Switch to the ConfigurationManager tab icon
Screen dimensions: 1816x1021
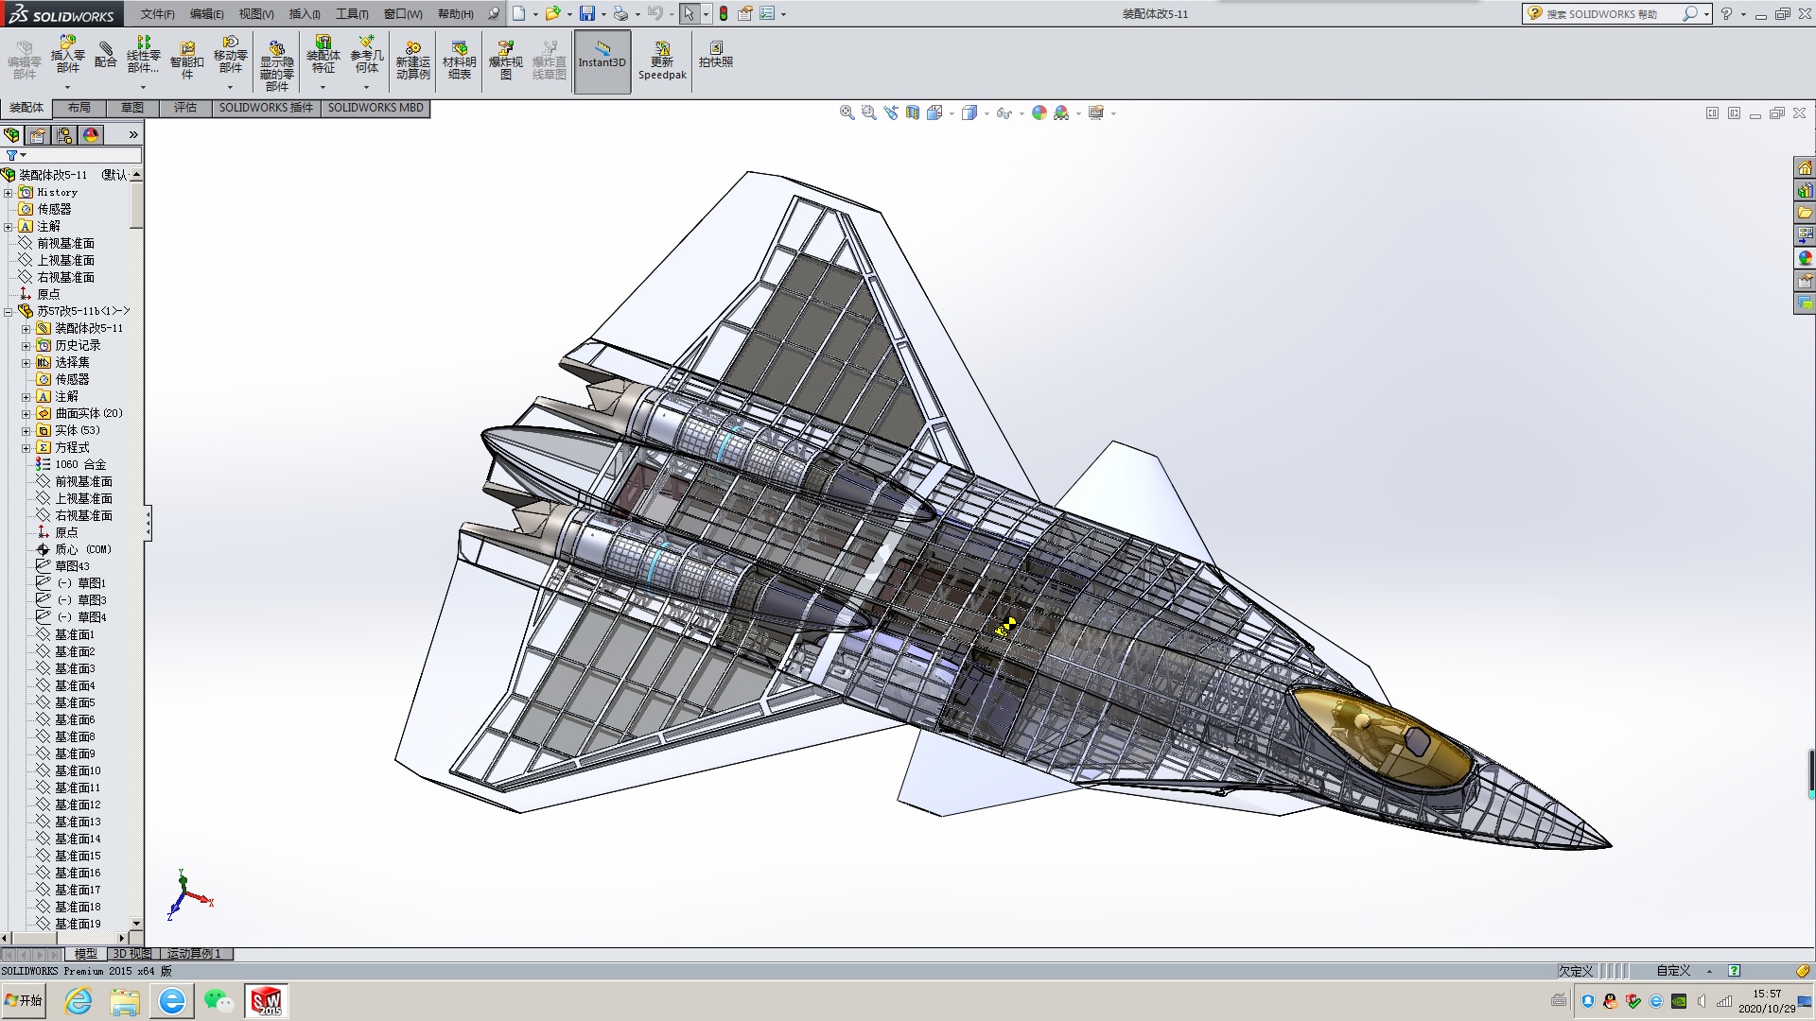coord(64,135)
